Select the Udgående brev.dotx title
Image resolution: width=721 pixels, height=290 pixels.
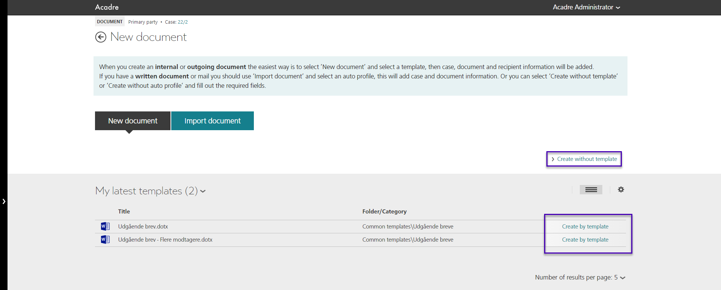pyautogui.click(x=143, y=227)
